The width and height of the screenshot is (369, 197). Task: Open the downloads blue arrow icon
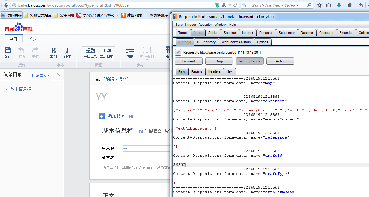(339, 5)
